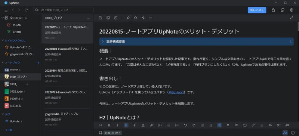The height and width of the screenshot is (136, 299).
Task: Toggle bold formatting
Action: 109,125
